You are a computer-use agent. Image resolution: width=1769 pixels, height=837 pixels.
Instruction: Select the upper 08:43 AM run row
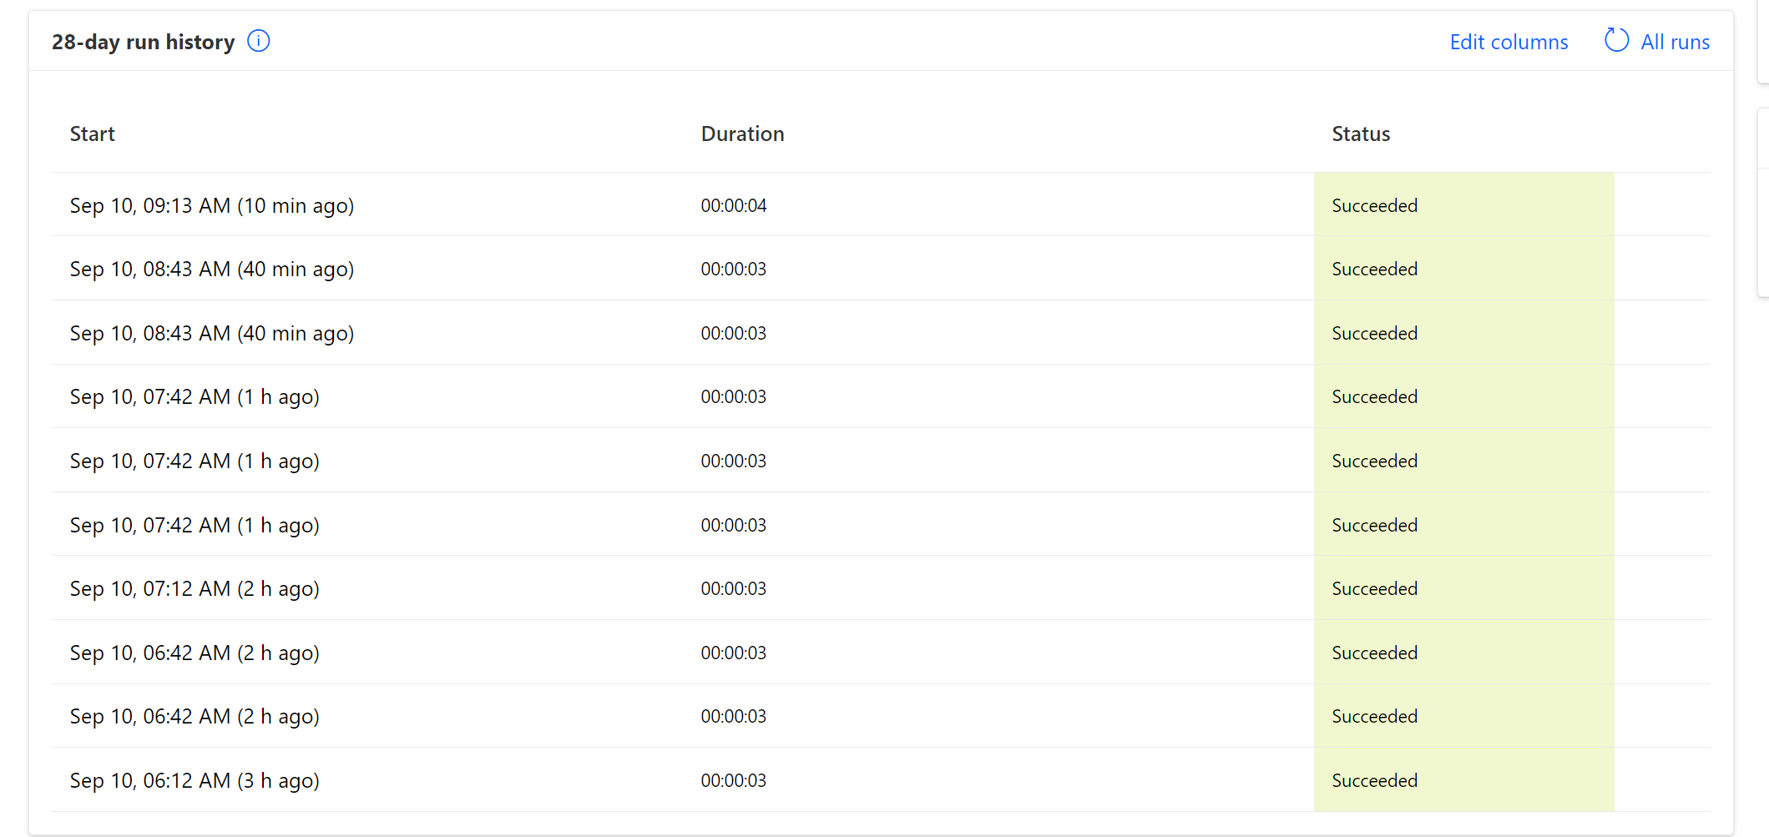(212, 270)
